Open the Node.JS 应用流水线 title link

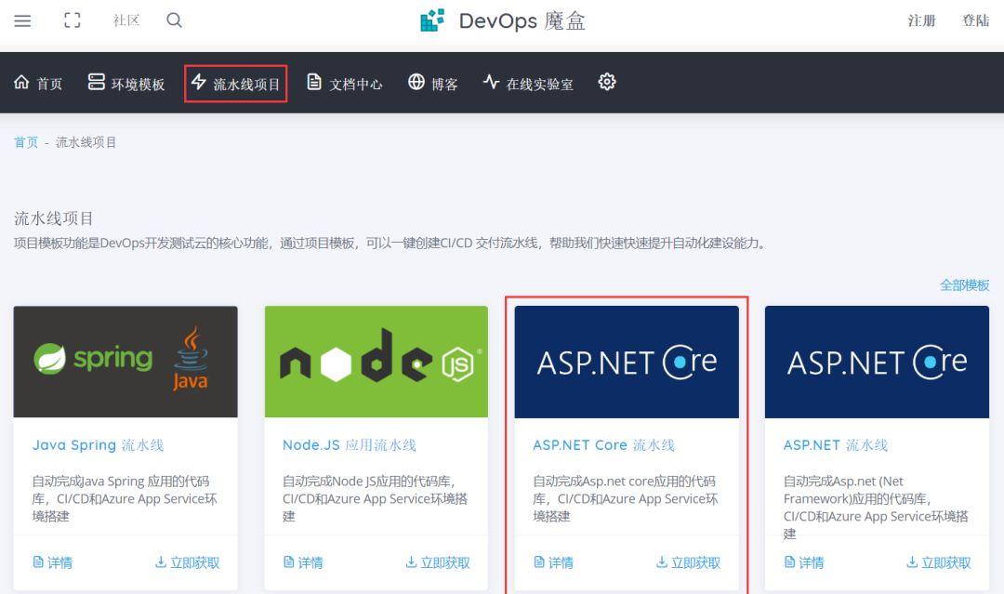(x=349, y=445)
